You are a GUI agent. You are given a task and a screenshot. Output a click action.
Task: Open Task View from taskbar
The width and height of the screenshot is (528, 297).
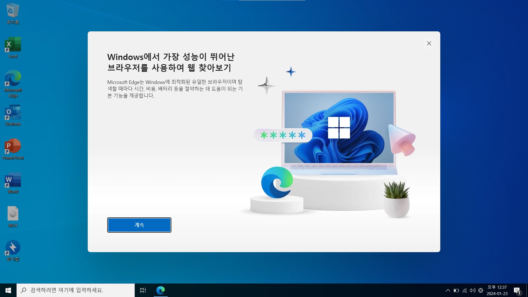point(143,290)
